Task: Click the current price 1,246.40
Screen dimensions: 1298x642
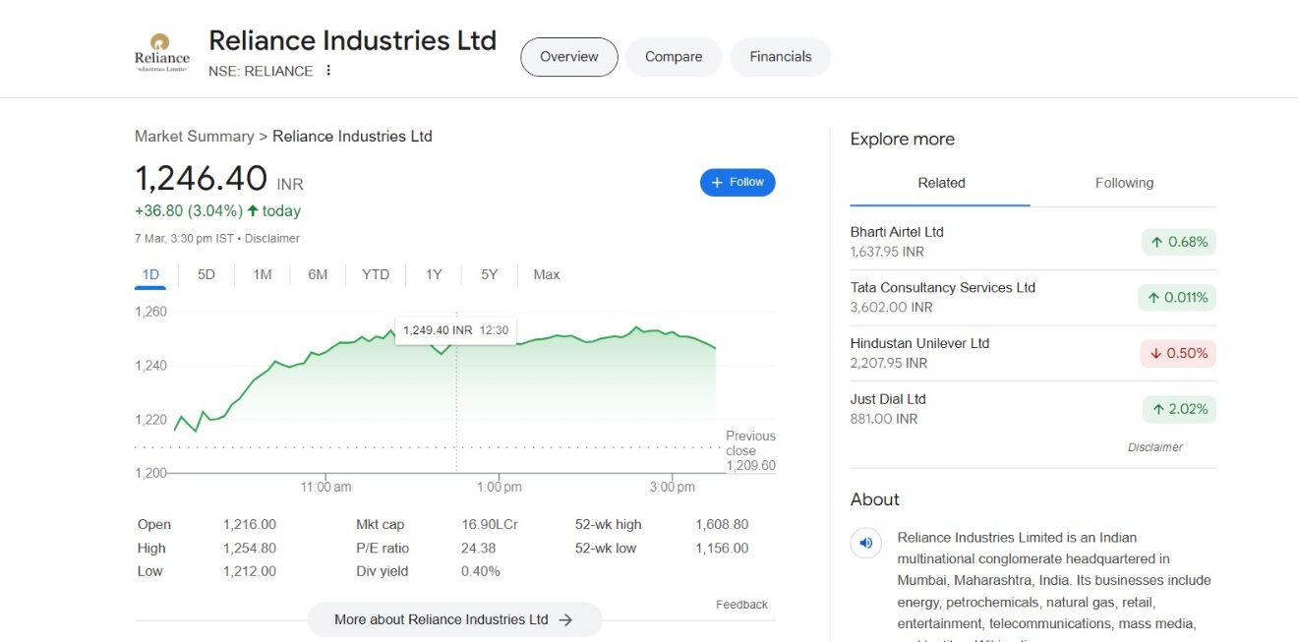Action: pyautogui.click(x=201, y=179)
